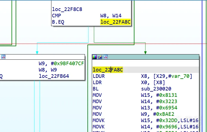Select the #0x9696,LSL#16 operand
Viewport: 207px width, 132px height.
click(177, 127)
